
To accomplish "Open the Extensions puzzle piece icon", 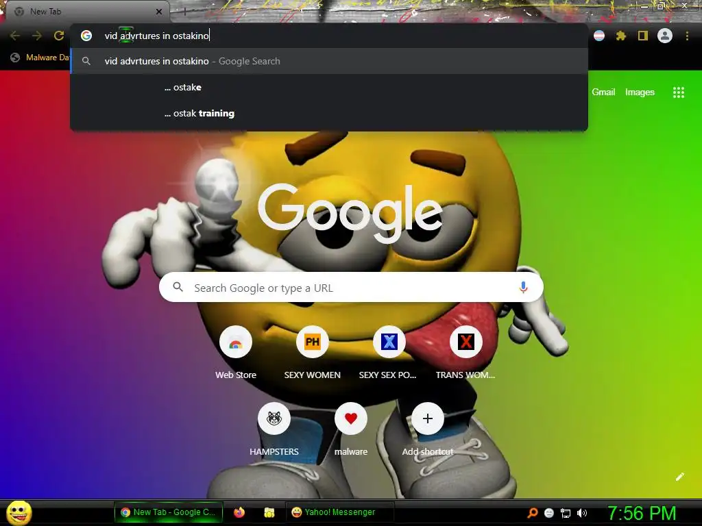I will pos(621,36).
